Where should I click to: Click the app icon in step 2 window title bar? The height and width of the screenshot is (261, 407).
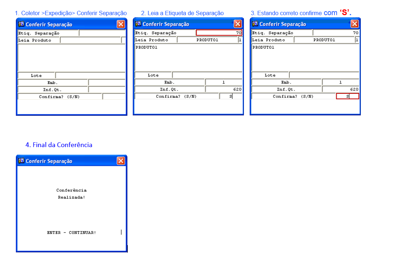[x=138, y=24]
